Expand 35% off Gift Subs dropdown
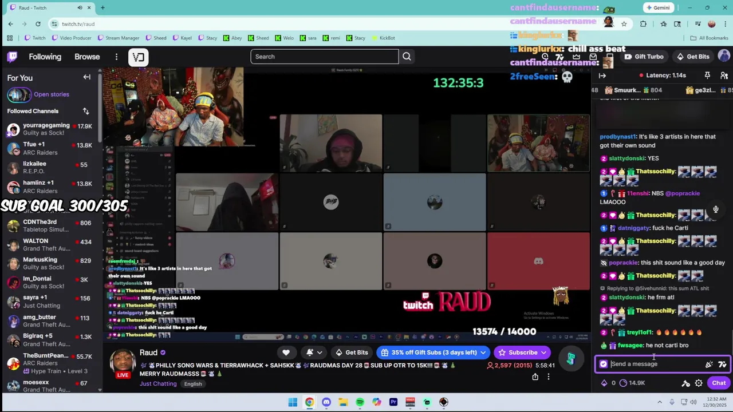This screenshot has width=733, height=412. click(x=483, y=352)
